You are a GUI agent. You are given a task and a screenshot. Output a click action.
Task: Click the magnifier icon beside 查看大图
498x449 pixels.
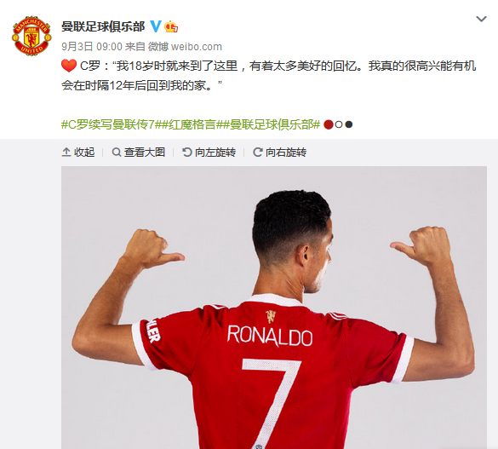117,153
